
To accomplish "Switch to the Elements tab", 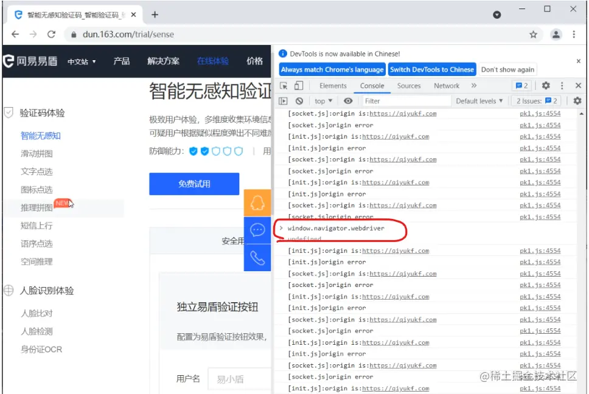I will click(x=333, y=86).
